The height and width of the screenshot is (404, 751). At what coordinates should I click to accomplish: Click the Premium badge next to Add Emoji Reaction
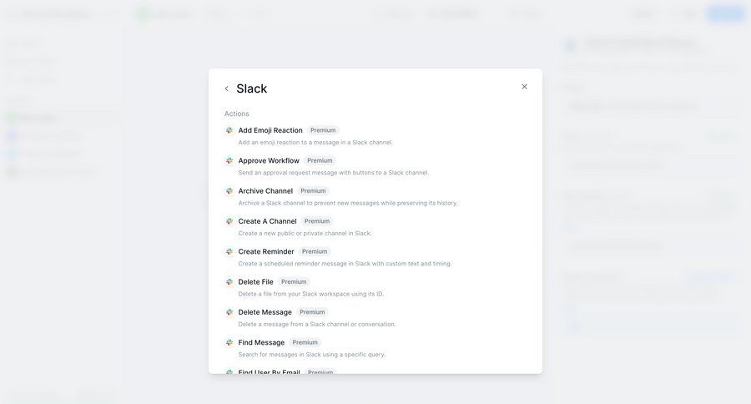pyautogui.click(x=323, y=130)
